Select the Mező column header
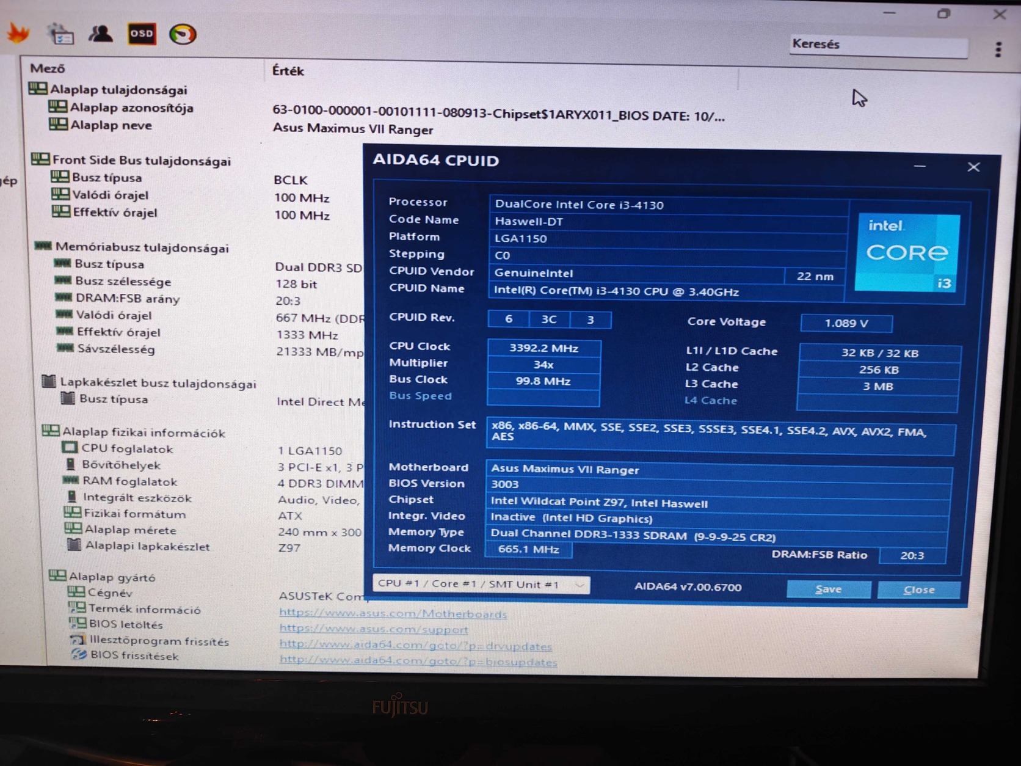Screen dimensions: 1021x766 (x=48, y=68)
